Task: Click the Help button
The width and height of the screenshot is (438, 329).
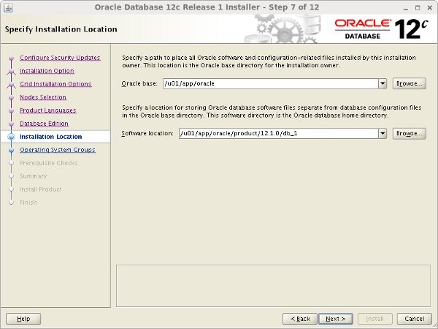Action: 23,319
